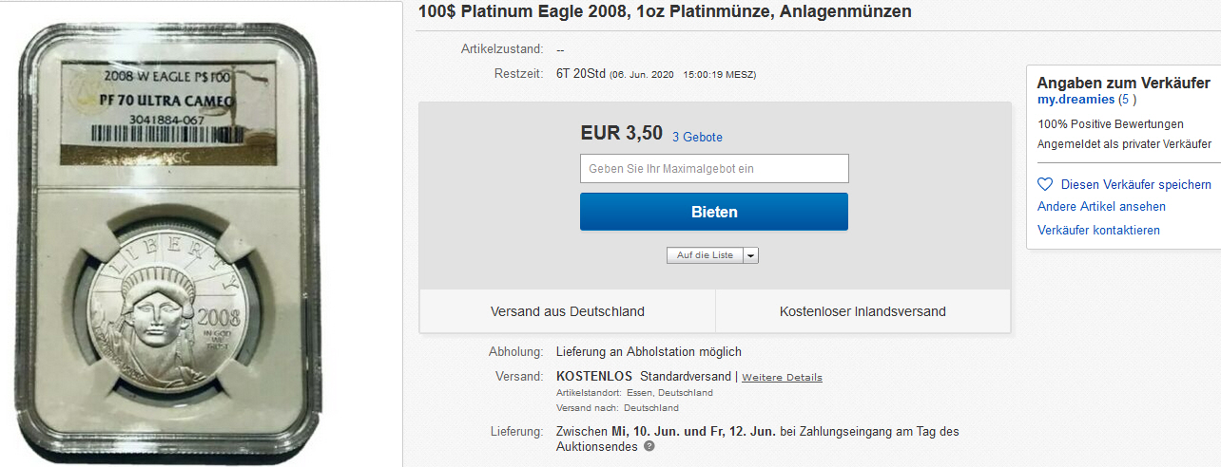
Task: Click the help icon after 'Auktionsendes'
Action: point(649,446)
